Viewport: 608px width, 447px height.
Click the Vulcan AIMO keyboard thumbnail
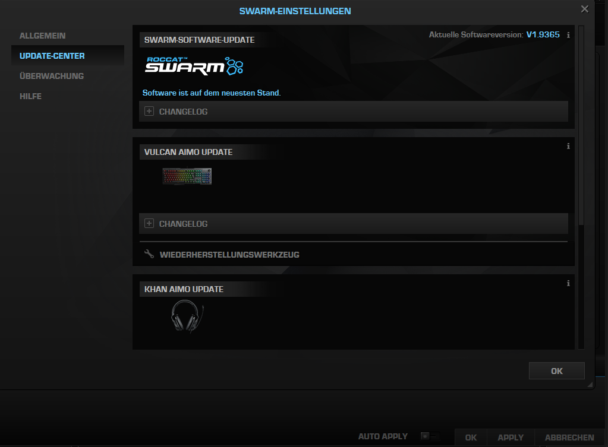187,176
